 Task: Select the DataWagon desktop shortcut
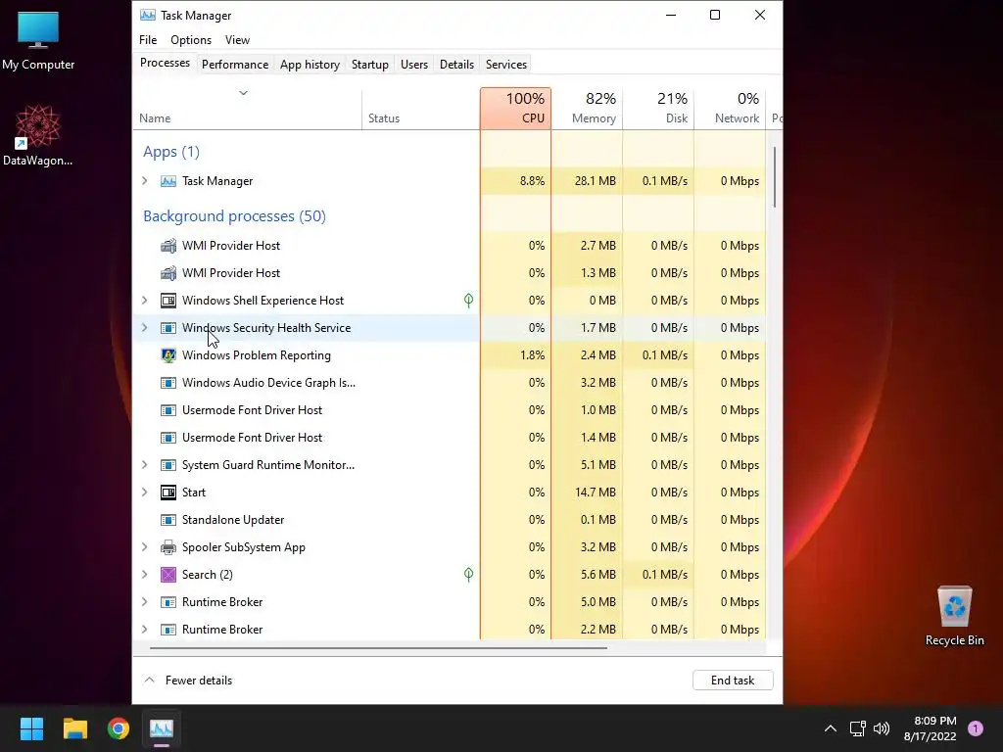(38, 135)
